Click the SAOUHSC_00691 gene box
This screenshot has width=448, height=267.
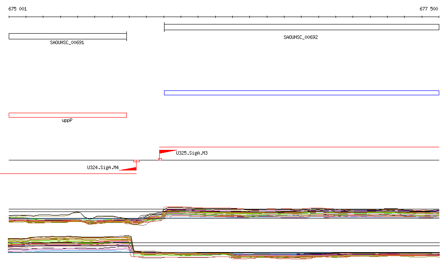tap(68, 36)
